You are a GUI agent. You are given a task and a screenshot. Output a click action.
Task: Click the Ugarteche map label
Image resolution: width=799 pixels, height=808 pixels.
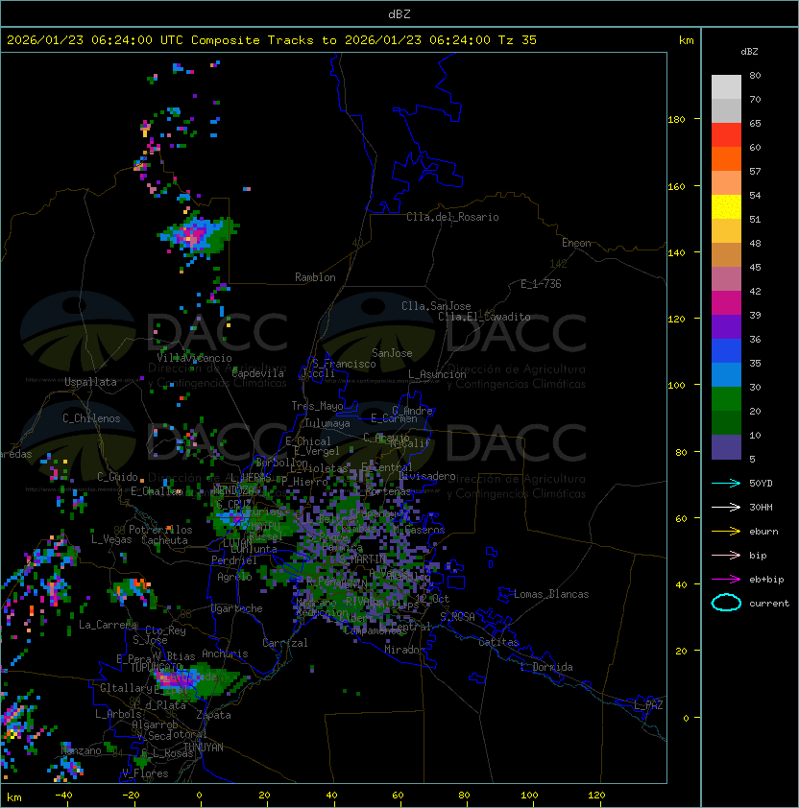[x=237, y=608]
